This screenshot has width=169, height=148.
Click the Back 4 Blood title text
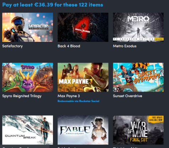(x=69, y=46)
